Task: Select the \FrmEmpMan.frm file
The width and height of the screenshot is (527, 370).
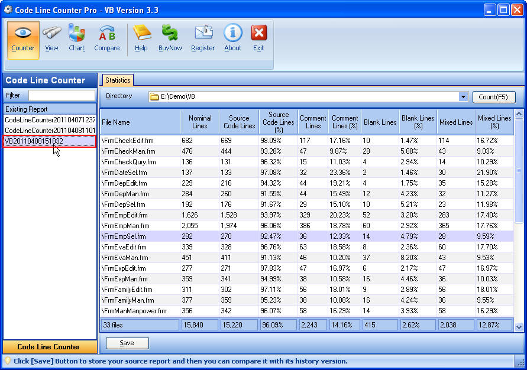Action: (x=307, y=226)
